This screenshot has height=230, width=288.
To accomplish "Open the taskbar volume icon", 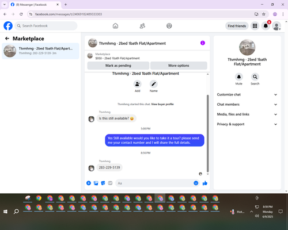I will [257, 216].
